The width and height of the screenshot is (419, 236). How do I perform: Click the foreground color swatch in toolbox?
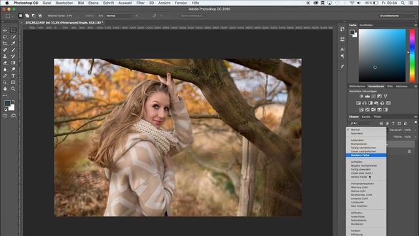pos(7,104)
